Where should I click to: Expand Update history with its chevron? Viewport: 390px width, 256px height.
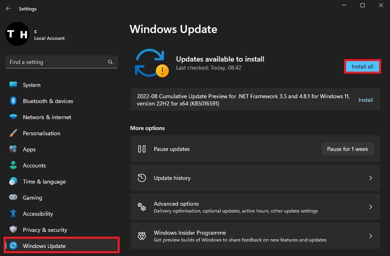[x=371, y=178]
